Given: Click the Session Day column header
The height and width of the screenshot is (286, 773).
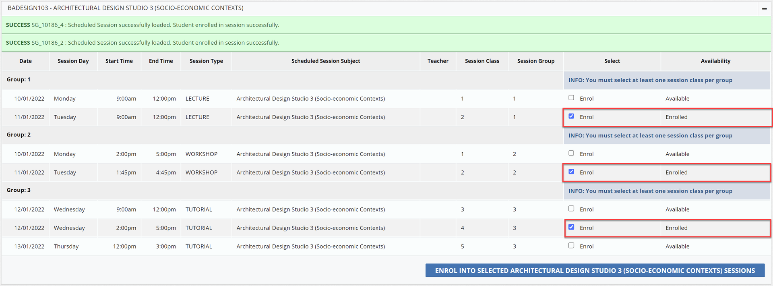Looking at the screenshot, I should [73, 61].
